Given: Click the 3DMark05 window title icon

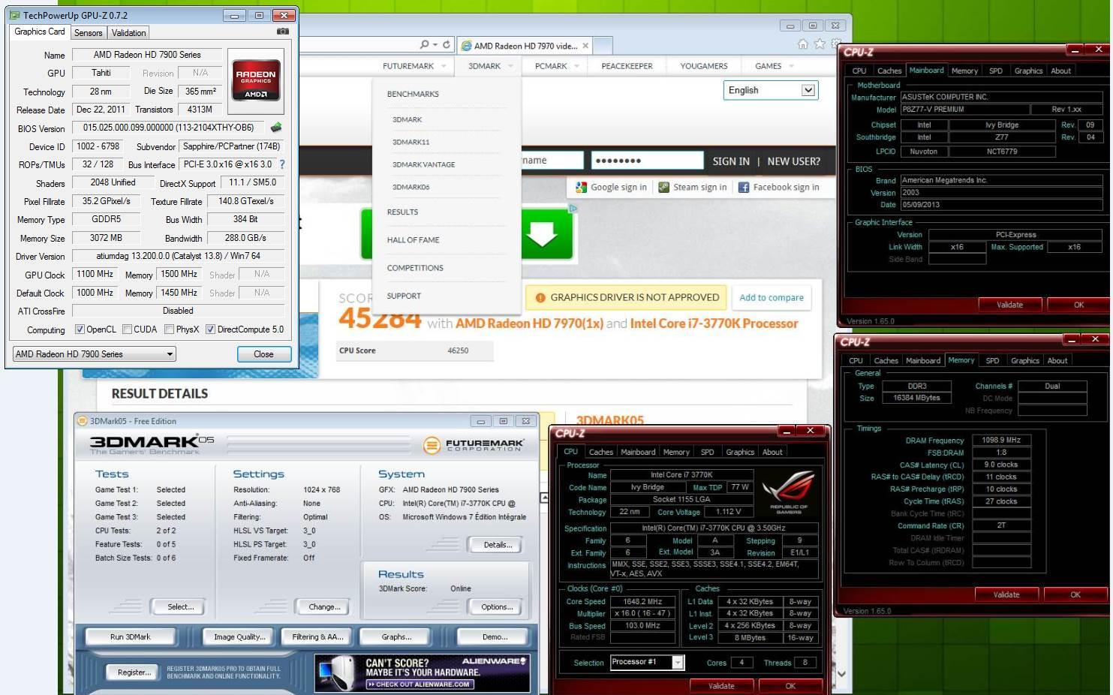Looking at the screenshot, I should pos(82,421).
